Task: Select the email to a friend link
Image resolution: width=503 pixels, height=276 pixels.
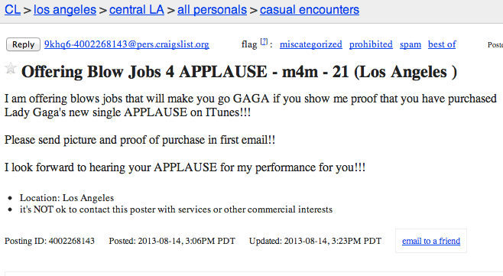Action: pos(431,241)
